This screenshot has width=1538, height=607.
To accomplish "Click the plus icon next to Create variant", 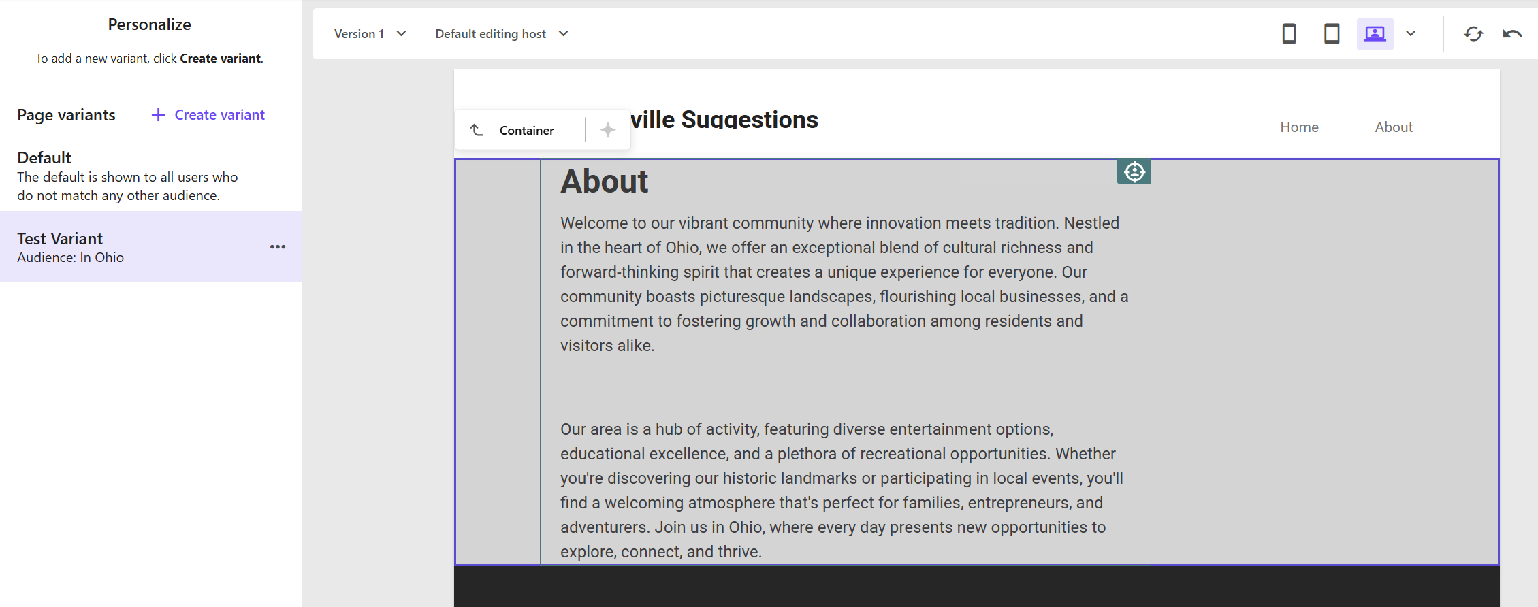I will pos(158,115).
